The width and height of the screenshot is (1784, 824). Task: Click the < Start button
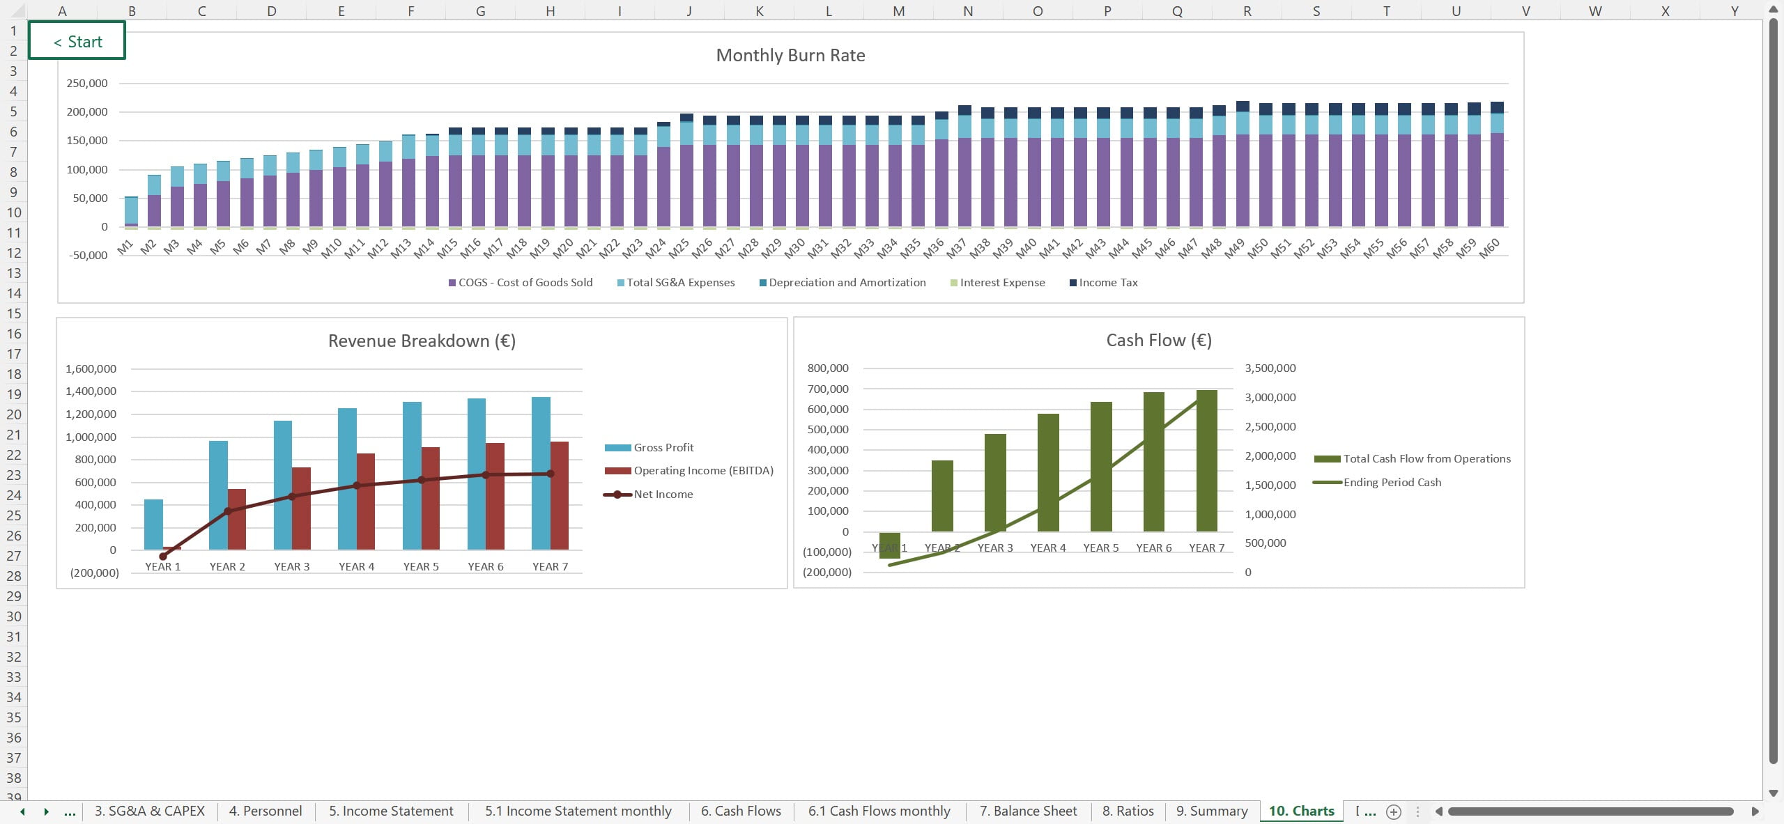point(77,41)
